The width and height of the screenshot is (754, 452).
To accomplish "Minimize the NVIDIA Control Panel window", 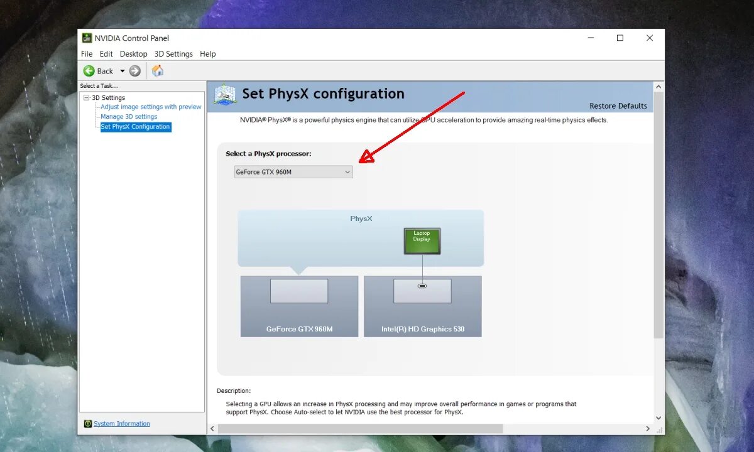I will tap(591, 38).
